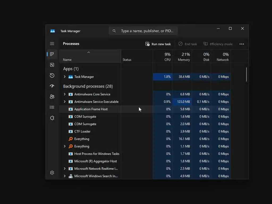Viewport: 272px width, 204px height.
Task: Click the 123.0 MB memory cell
Action: point(182,102)
